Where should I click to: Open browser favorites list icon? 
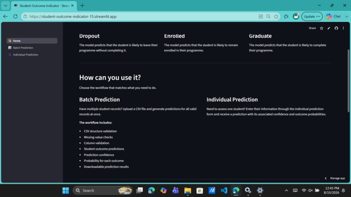pyautogui.click(x=286, y=17)
